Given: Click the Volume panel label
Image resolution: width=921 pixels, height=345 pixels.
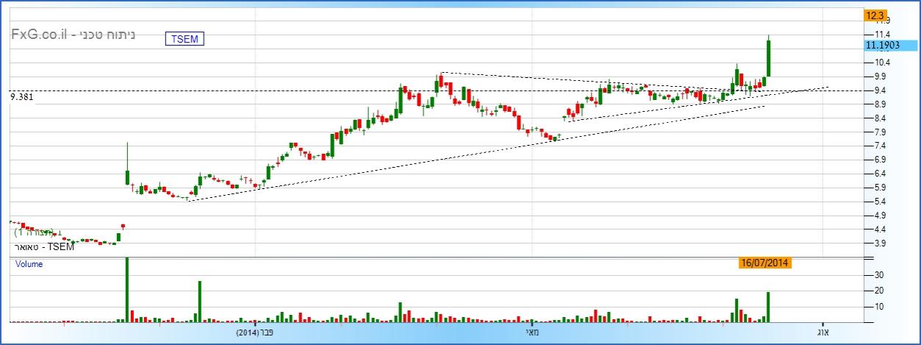Looking at the screenshot, I should click(x=29, y=264).
